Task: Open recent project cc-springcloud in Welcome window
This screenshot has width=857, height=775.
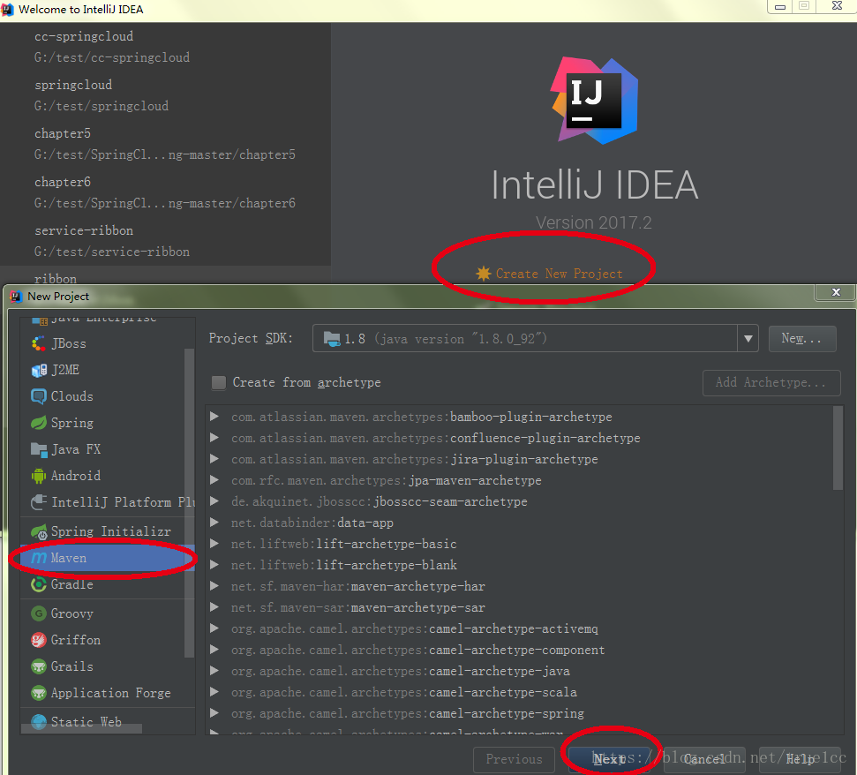Action: (165, 47)
